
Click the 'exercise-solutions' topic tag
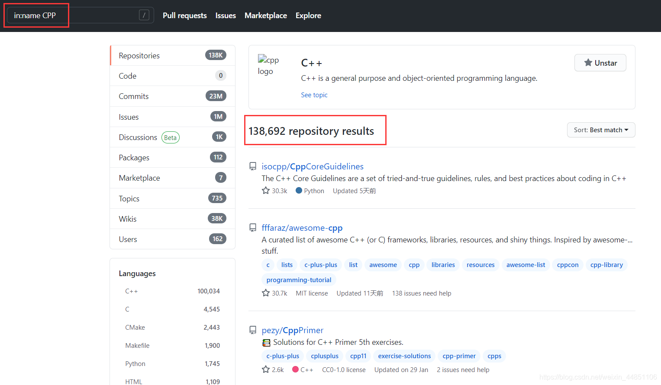[x=404, y=356]
